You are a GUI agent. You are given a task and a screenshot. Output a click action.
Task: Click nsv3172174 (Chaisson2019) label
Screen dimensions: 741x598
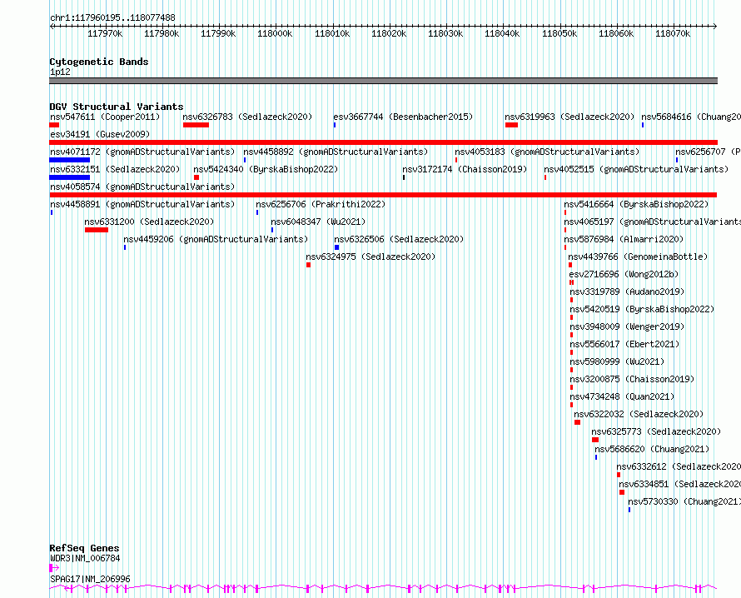[x=465, y=169]
